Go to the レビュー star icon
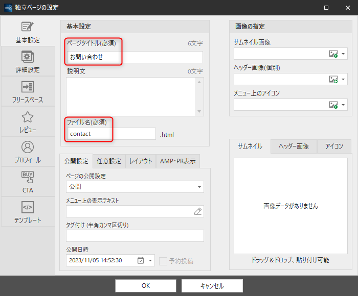The width and height of the screenshot is (358, 296). click(x=27, y=121)
